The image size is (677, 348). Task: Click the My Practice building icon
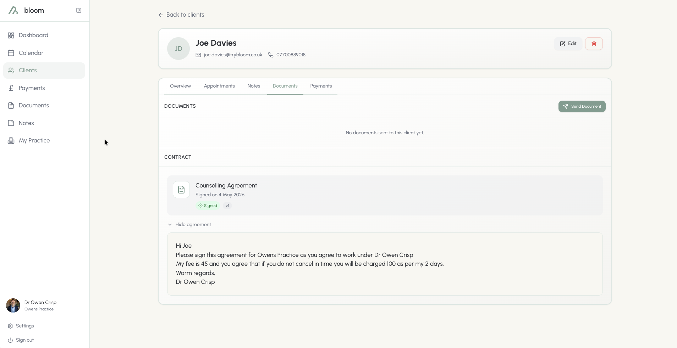tap(11, 141)
